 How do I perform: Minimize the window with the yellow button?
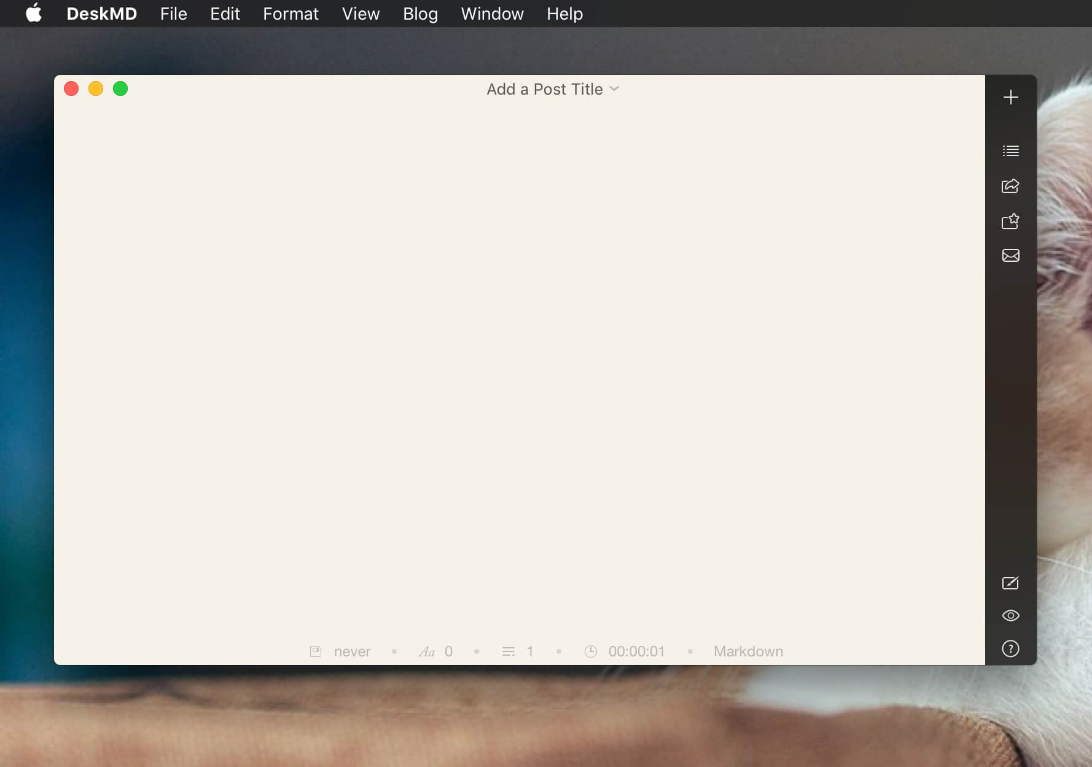pos(96,88)
